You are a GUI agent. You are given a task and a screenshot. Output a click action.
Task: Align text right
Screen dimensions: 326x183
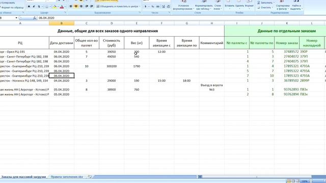coord(81,7)
